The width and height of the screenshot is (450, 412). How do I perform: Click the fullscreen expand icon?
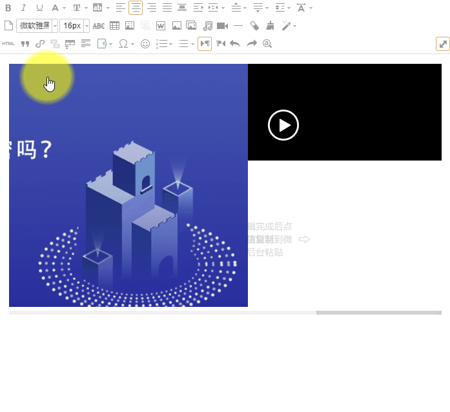[442, 44]
